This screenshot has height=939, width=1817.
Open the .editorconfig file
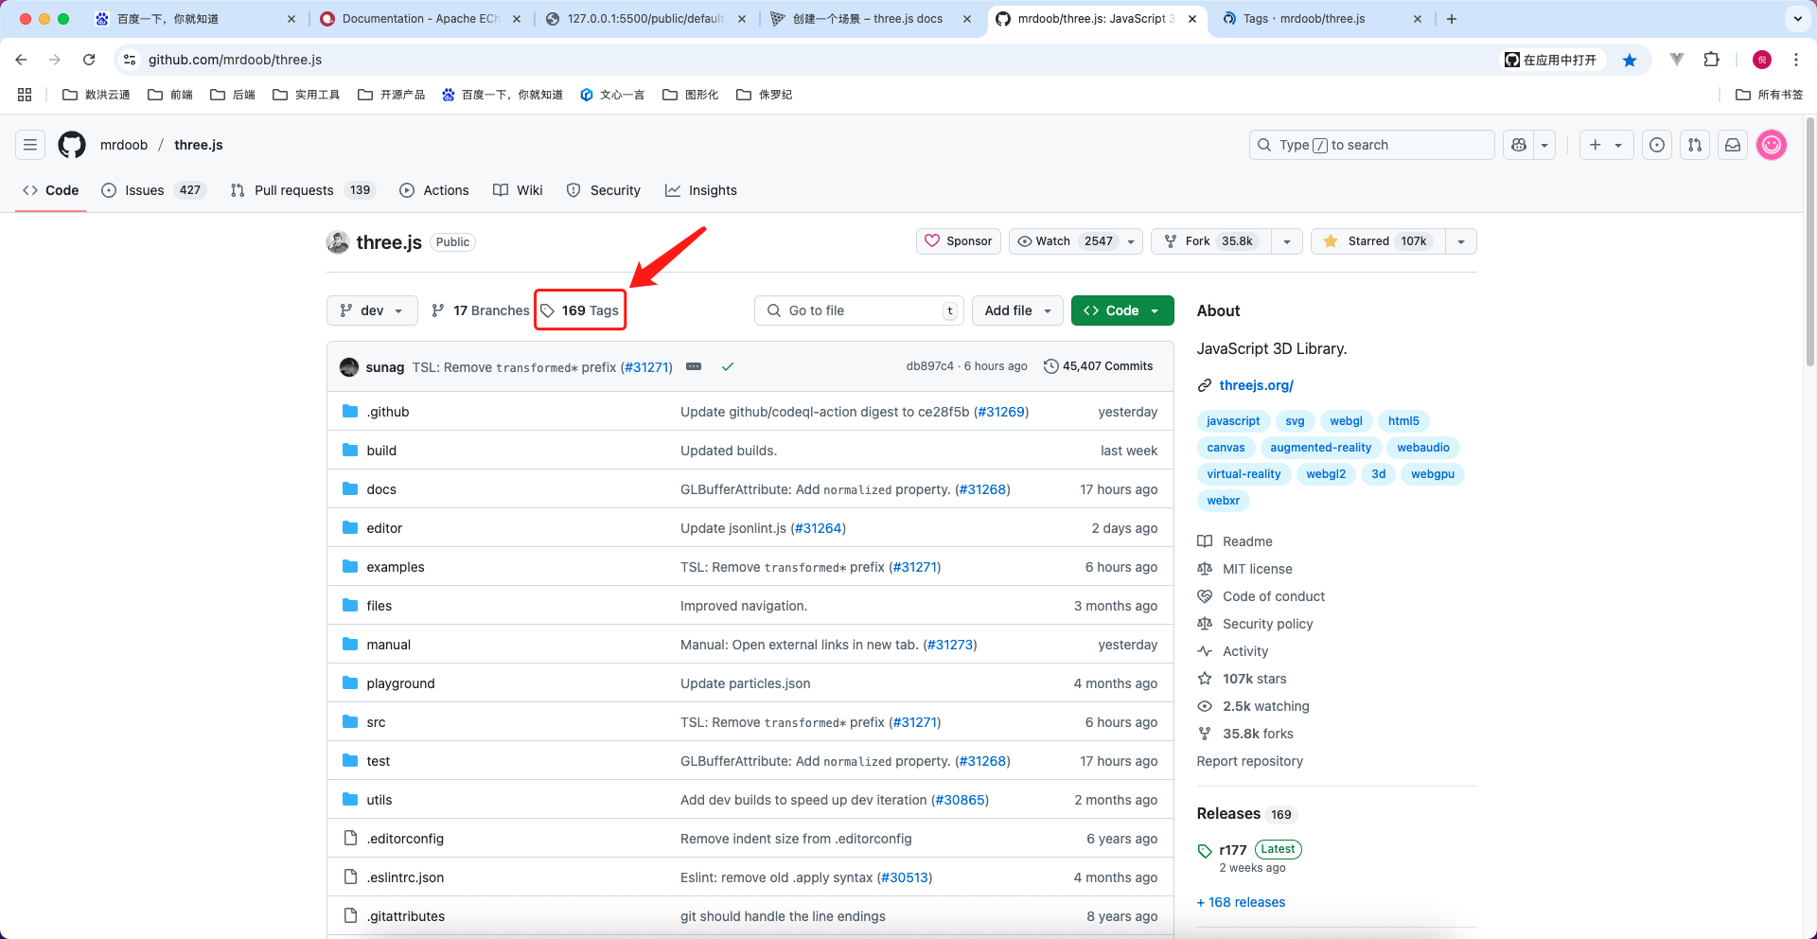point(405,839)
